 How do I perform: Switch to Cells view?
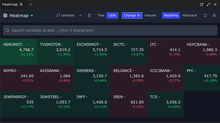click(x=112, y=15)
